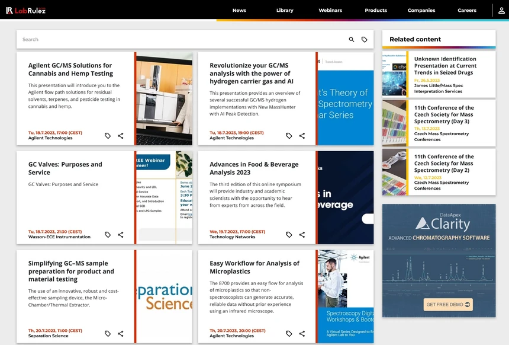Screen dimensions: 509x345
Task: Click 'Fr, 26.5.2023' related date
Action: click(x=427, y=80)
